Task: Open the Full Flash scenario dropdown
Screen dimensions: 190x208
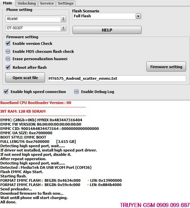Action: (107, 16)
